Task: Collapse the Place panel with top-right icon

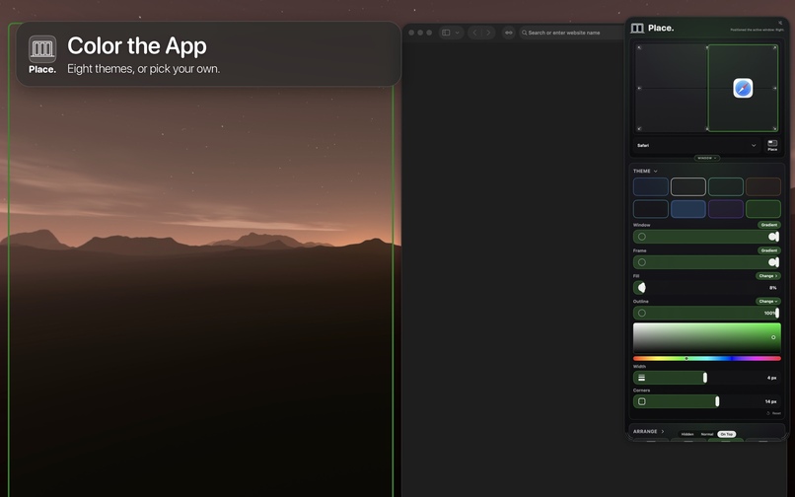Action: click(x=780, y=23)
